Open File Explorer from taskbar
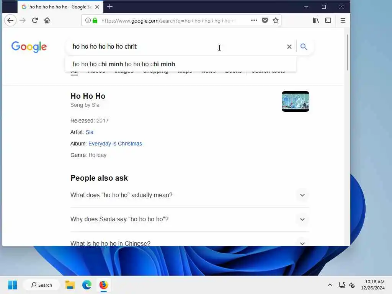The height and width of the screenshot is (294, 392). 70,285
